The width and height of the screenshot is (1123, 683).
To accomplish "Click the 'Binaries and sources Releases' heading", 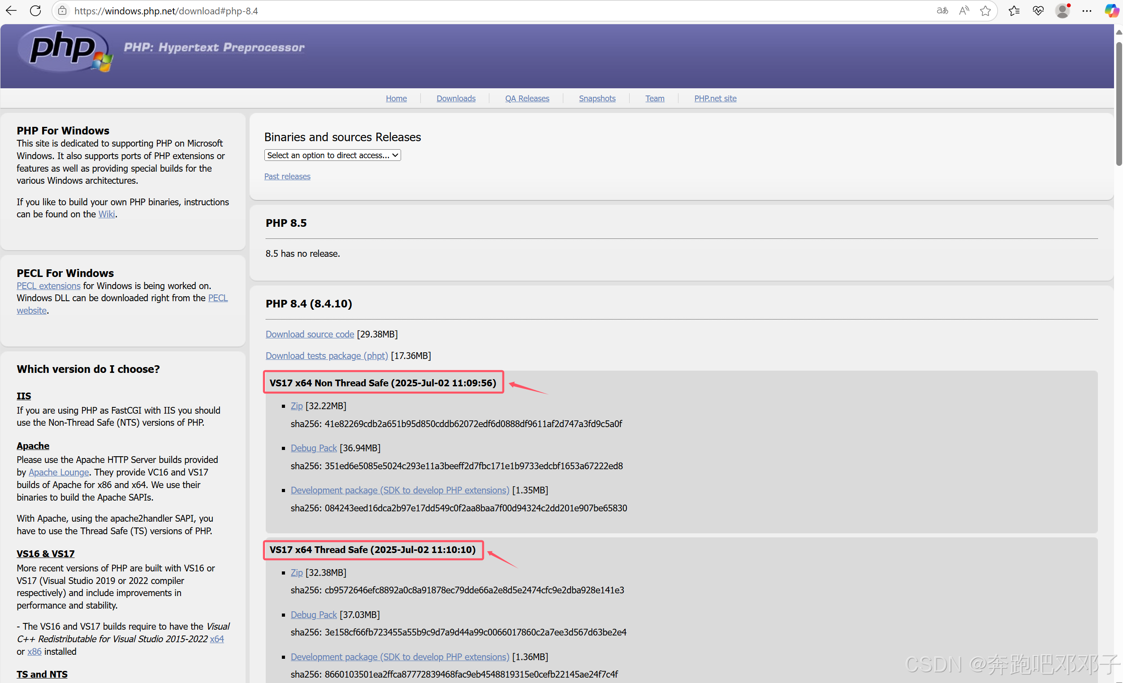I will (343, 137).
